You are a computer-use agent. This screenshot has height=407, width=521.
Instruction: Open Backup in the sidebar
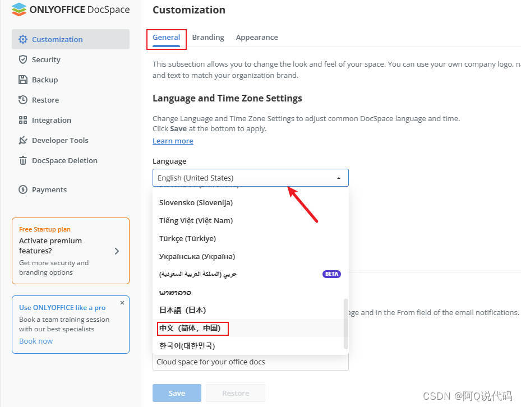tap(71, 80)
